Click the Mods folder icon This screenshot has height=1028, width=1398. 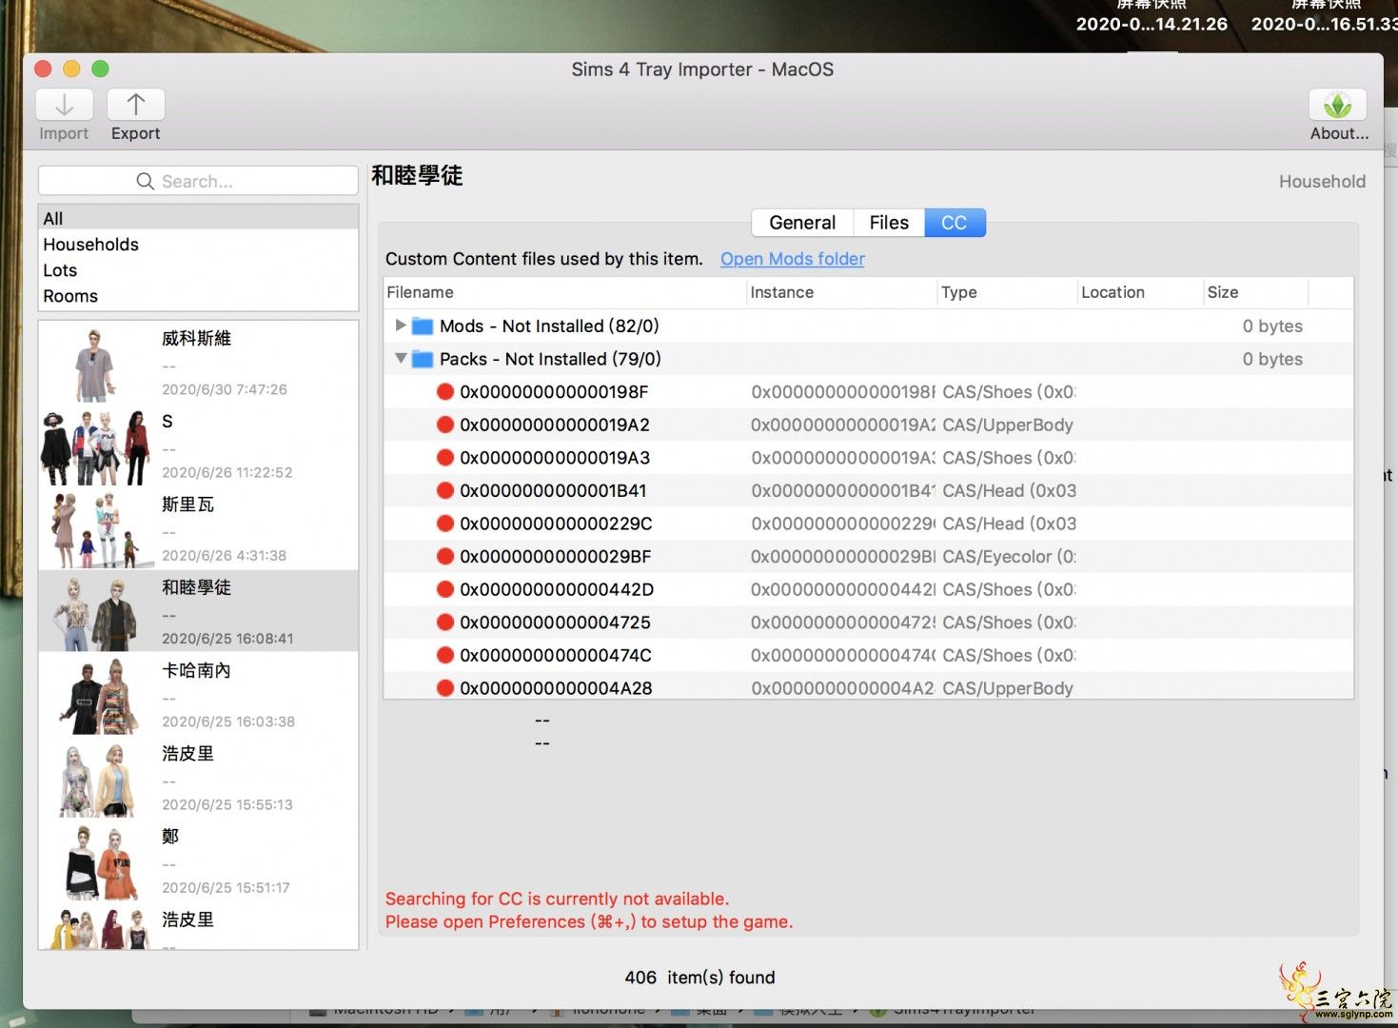(423, 326)
